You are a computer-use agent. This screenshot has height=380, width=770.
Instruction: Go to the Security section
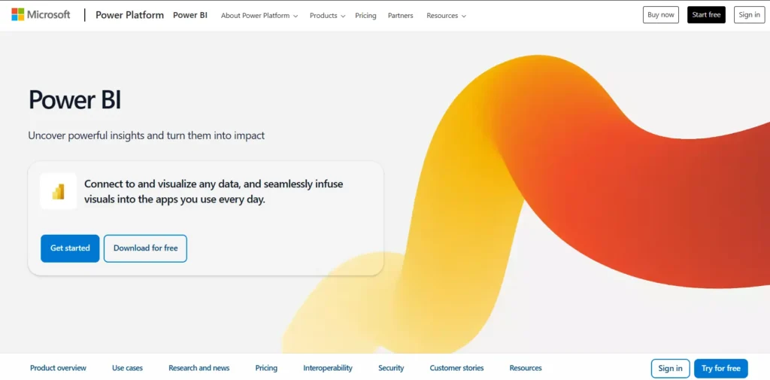(391, 368)
